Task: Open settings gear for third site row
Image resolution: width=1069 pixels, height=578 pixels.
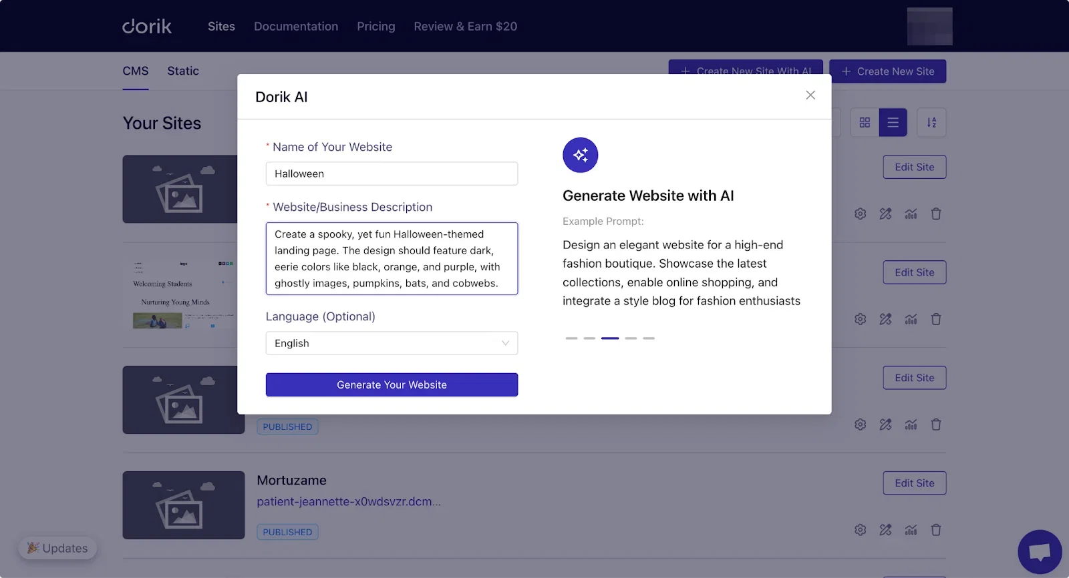Action: pyautogui.click(x=861, y=424)
